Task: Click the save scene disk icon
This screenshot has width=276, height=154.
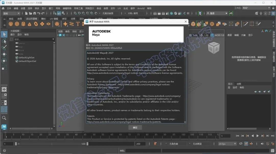Action: pyautogui.click(x=34, y=13)
